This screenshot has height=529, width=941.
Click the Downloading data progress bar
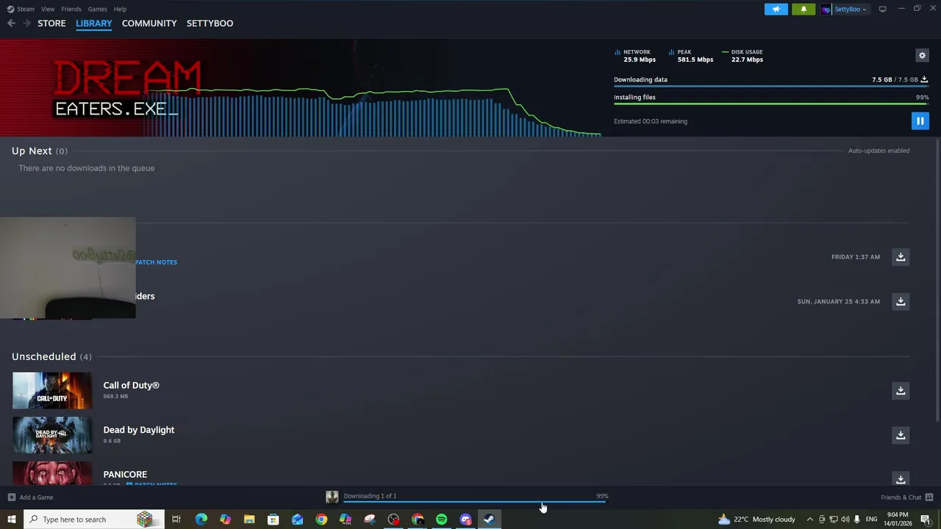pos(771,87)
